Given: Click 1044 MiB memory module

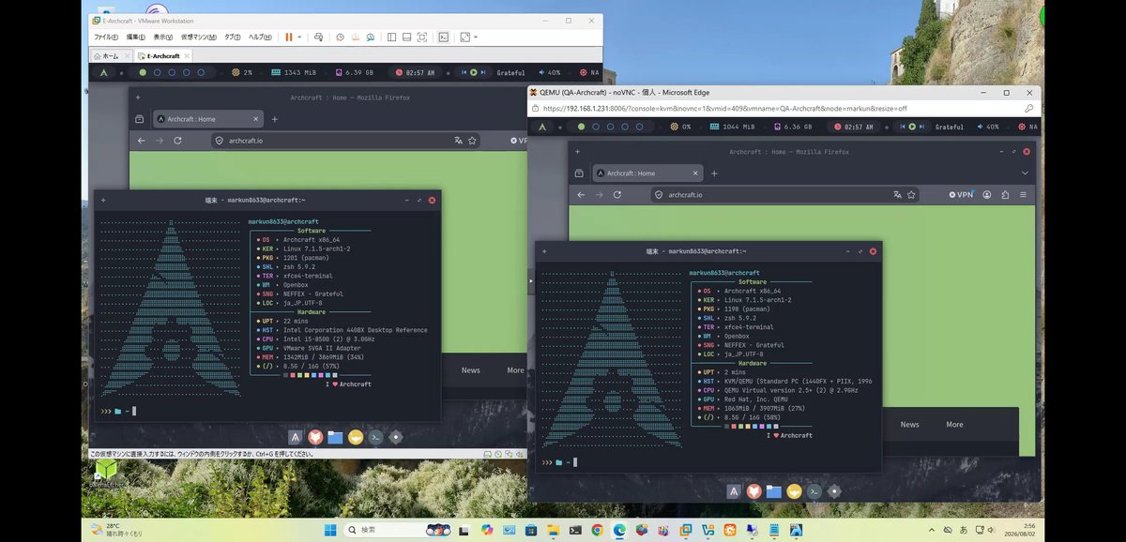Looking at the screenshot, I should click(731, 127).
